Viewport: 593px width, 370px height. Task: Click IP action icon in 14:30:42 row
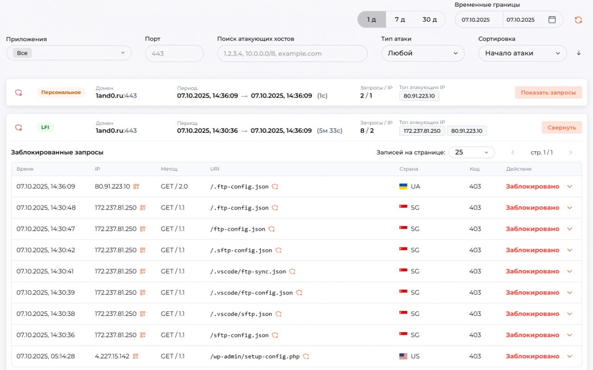tap(143, 250)
